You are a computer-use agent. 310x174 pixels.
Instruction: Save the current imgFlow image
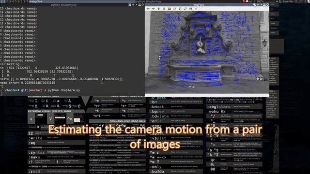[190, 9]
